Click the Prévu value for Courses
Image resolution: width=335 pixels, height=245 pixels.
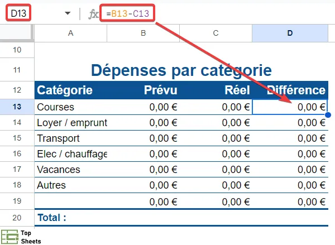tap(143, 107)
